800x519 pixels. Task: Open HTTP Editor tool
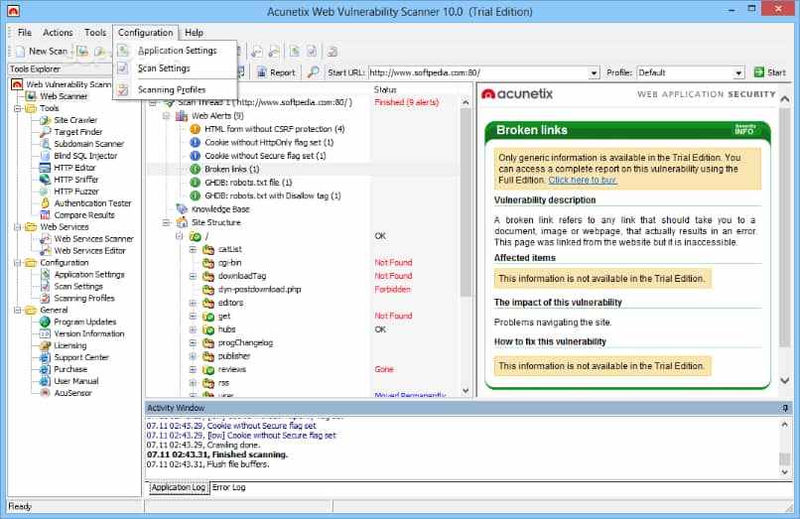(74, 168)
